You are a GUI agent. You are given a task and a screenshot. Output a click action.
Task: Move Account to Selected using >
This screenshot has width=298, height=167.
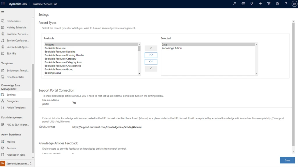pos(151,48)
